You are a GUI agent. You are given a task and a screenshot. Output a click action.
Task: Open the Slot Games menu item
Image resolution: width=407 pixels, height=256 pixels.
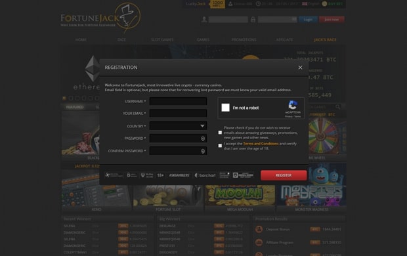(162, 40)
